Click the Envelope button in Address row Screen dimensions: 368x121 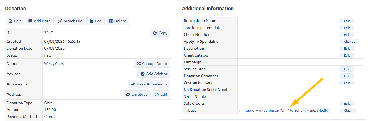pos(137,94)
